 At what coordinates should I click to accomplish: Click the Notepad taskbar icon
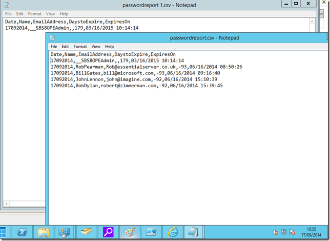pos(193,232)
